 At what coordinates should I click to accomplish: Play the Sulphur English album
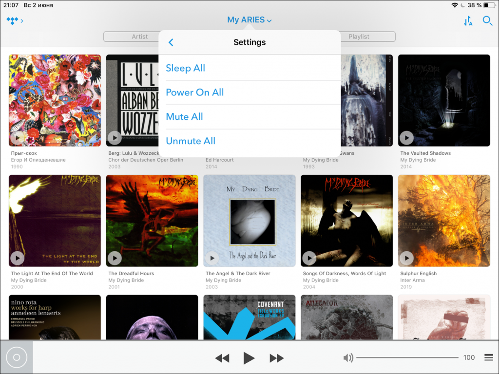click(x=407, y=258)
